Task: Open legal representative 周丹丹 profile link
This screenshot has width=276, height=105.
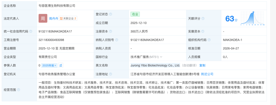Action: 53,18
